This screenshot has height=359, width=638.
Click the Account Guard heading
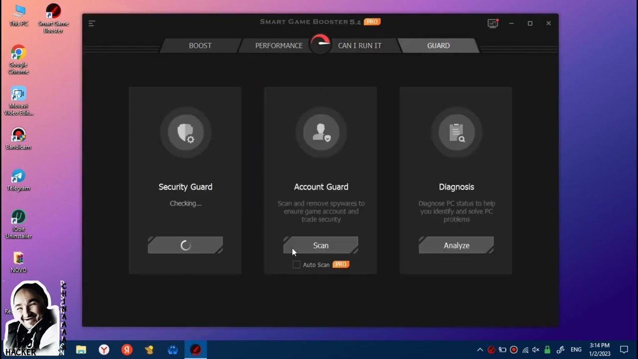pos(321,187)
